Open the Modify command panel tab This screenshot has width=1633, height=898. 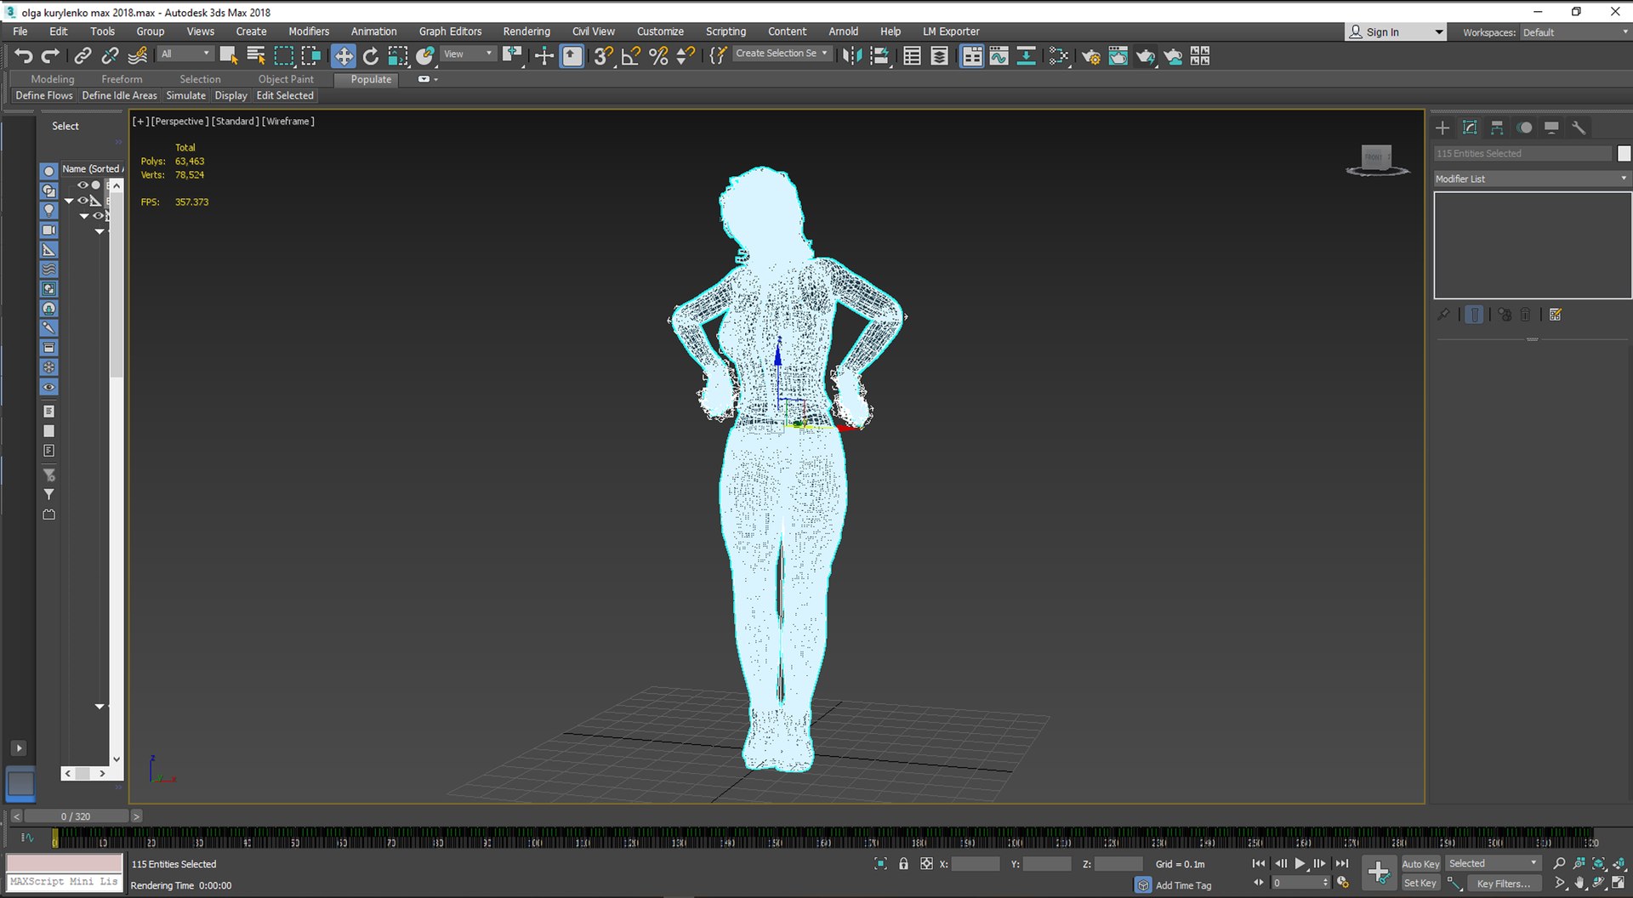click(1470, 128)
